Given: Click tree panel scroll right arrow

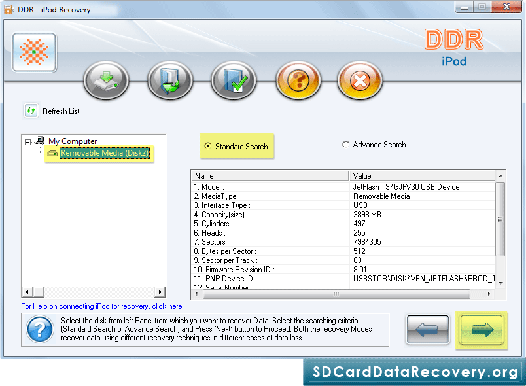Looking at the screenshot, I should click(x=160, y=292).
